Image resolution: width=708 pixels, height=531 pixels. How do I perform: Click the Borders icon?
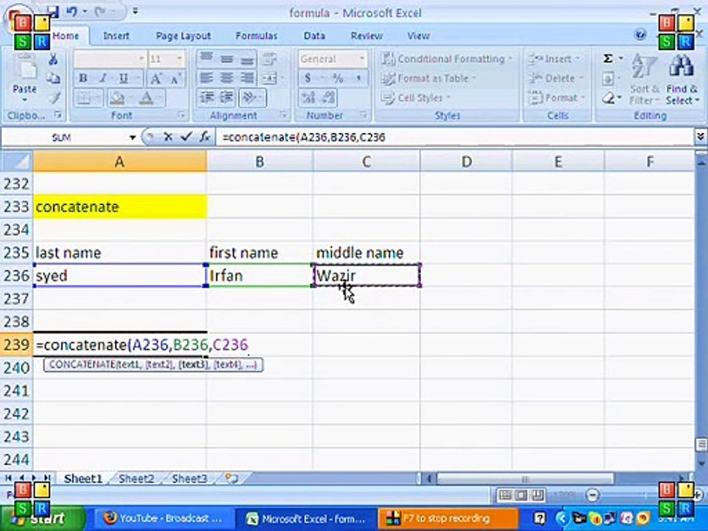coord(84,98)
